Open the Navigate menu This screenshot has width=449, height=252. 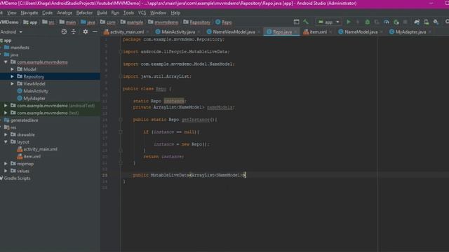(29, 13)
